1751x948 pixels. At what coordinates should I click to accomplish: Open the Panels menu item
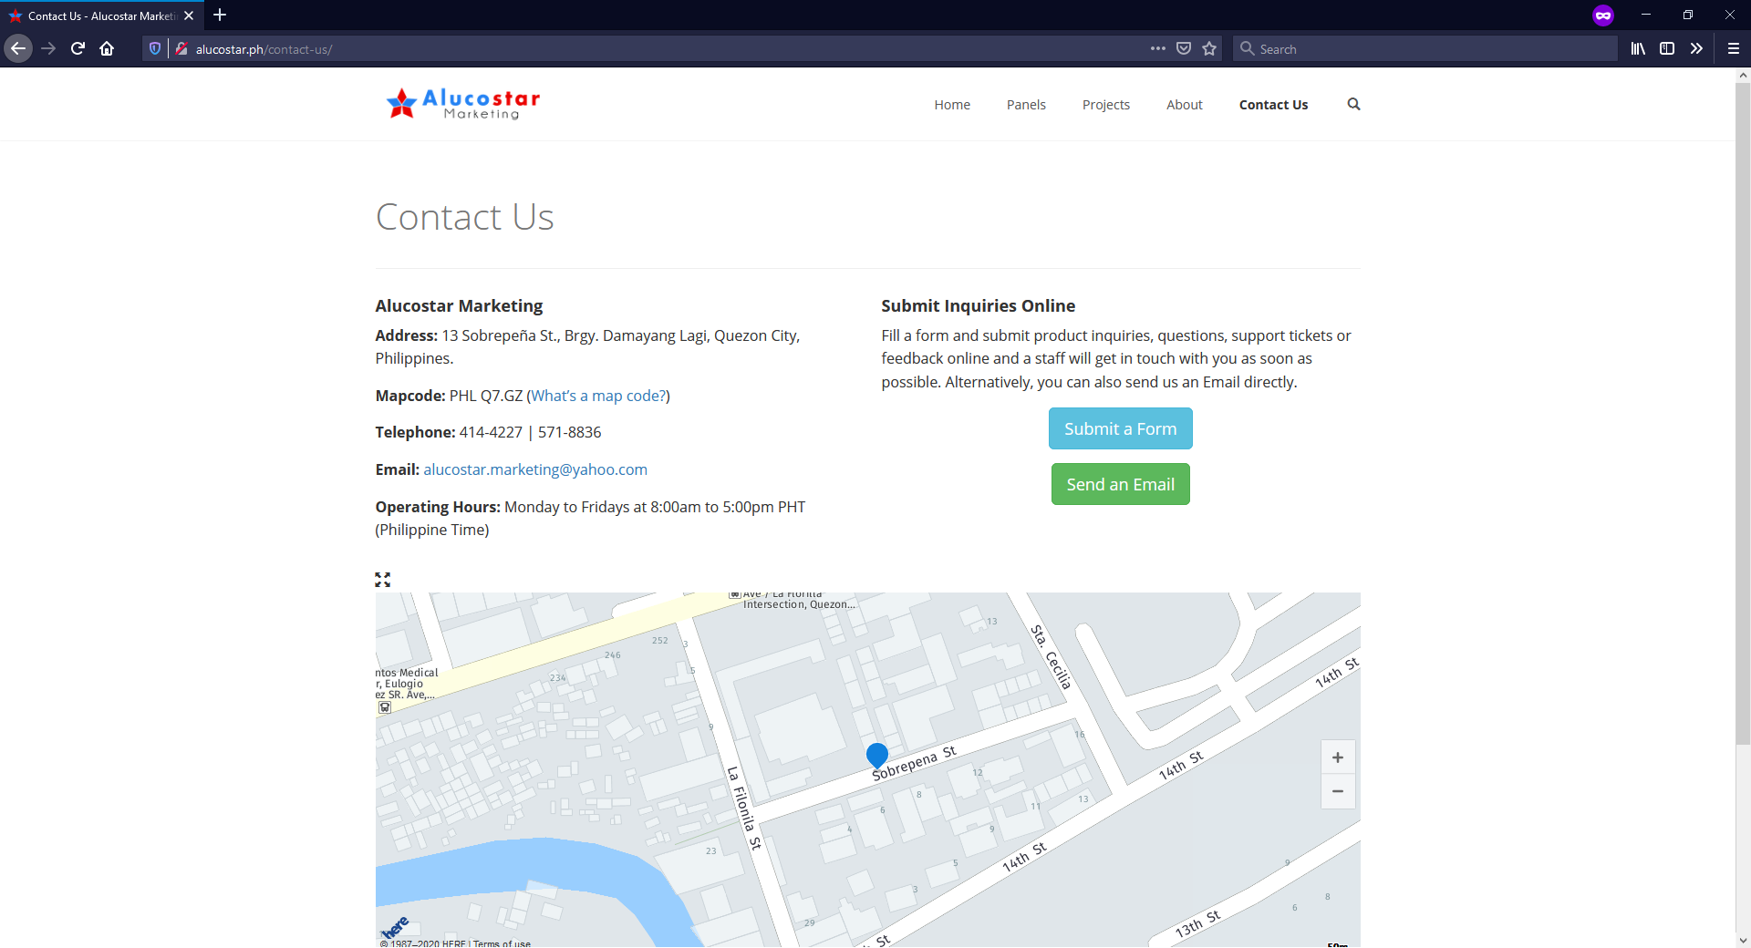1026,105
